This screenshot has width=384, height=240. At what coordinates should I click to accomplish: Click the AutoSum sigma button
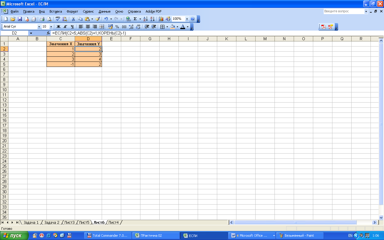point(135,19)
